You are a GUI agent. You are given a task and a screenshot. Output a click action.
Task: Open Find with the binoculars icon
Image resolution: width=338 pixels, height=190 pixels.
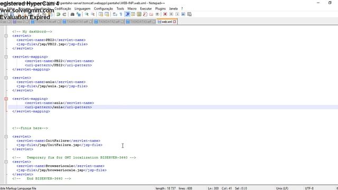point(72,14)
